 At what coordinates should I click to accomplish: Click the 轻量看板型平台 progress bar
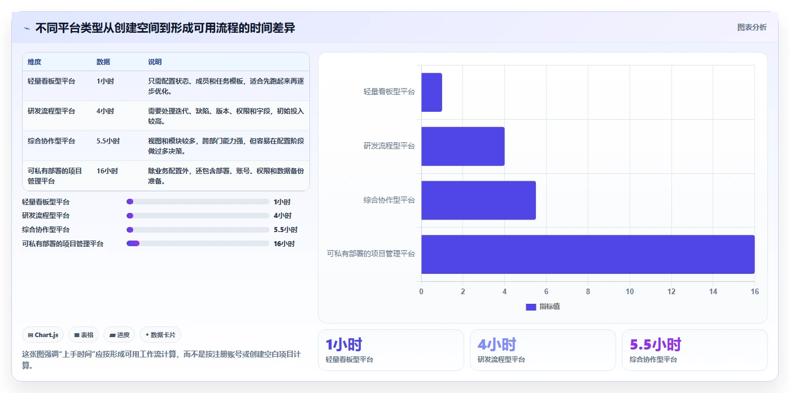tap(198, 202)
